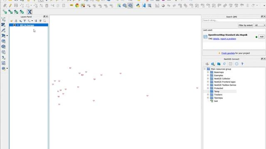This screenshot has height=149, width=266.
Task: Open the Python Console icon
Action: coord(138,6)
